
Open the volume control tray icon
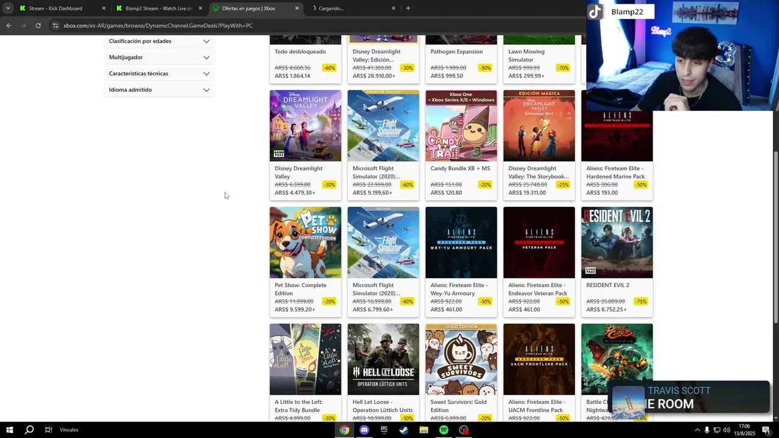(726, 430)
